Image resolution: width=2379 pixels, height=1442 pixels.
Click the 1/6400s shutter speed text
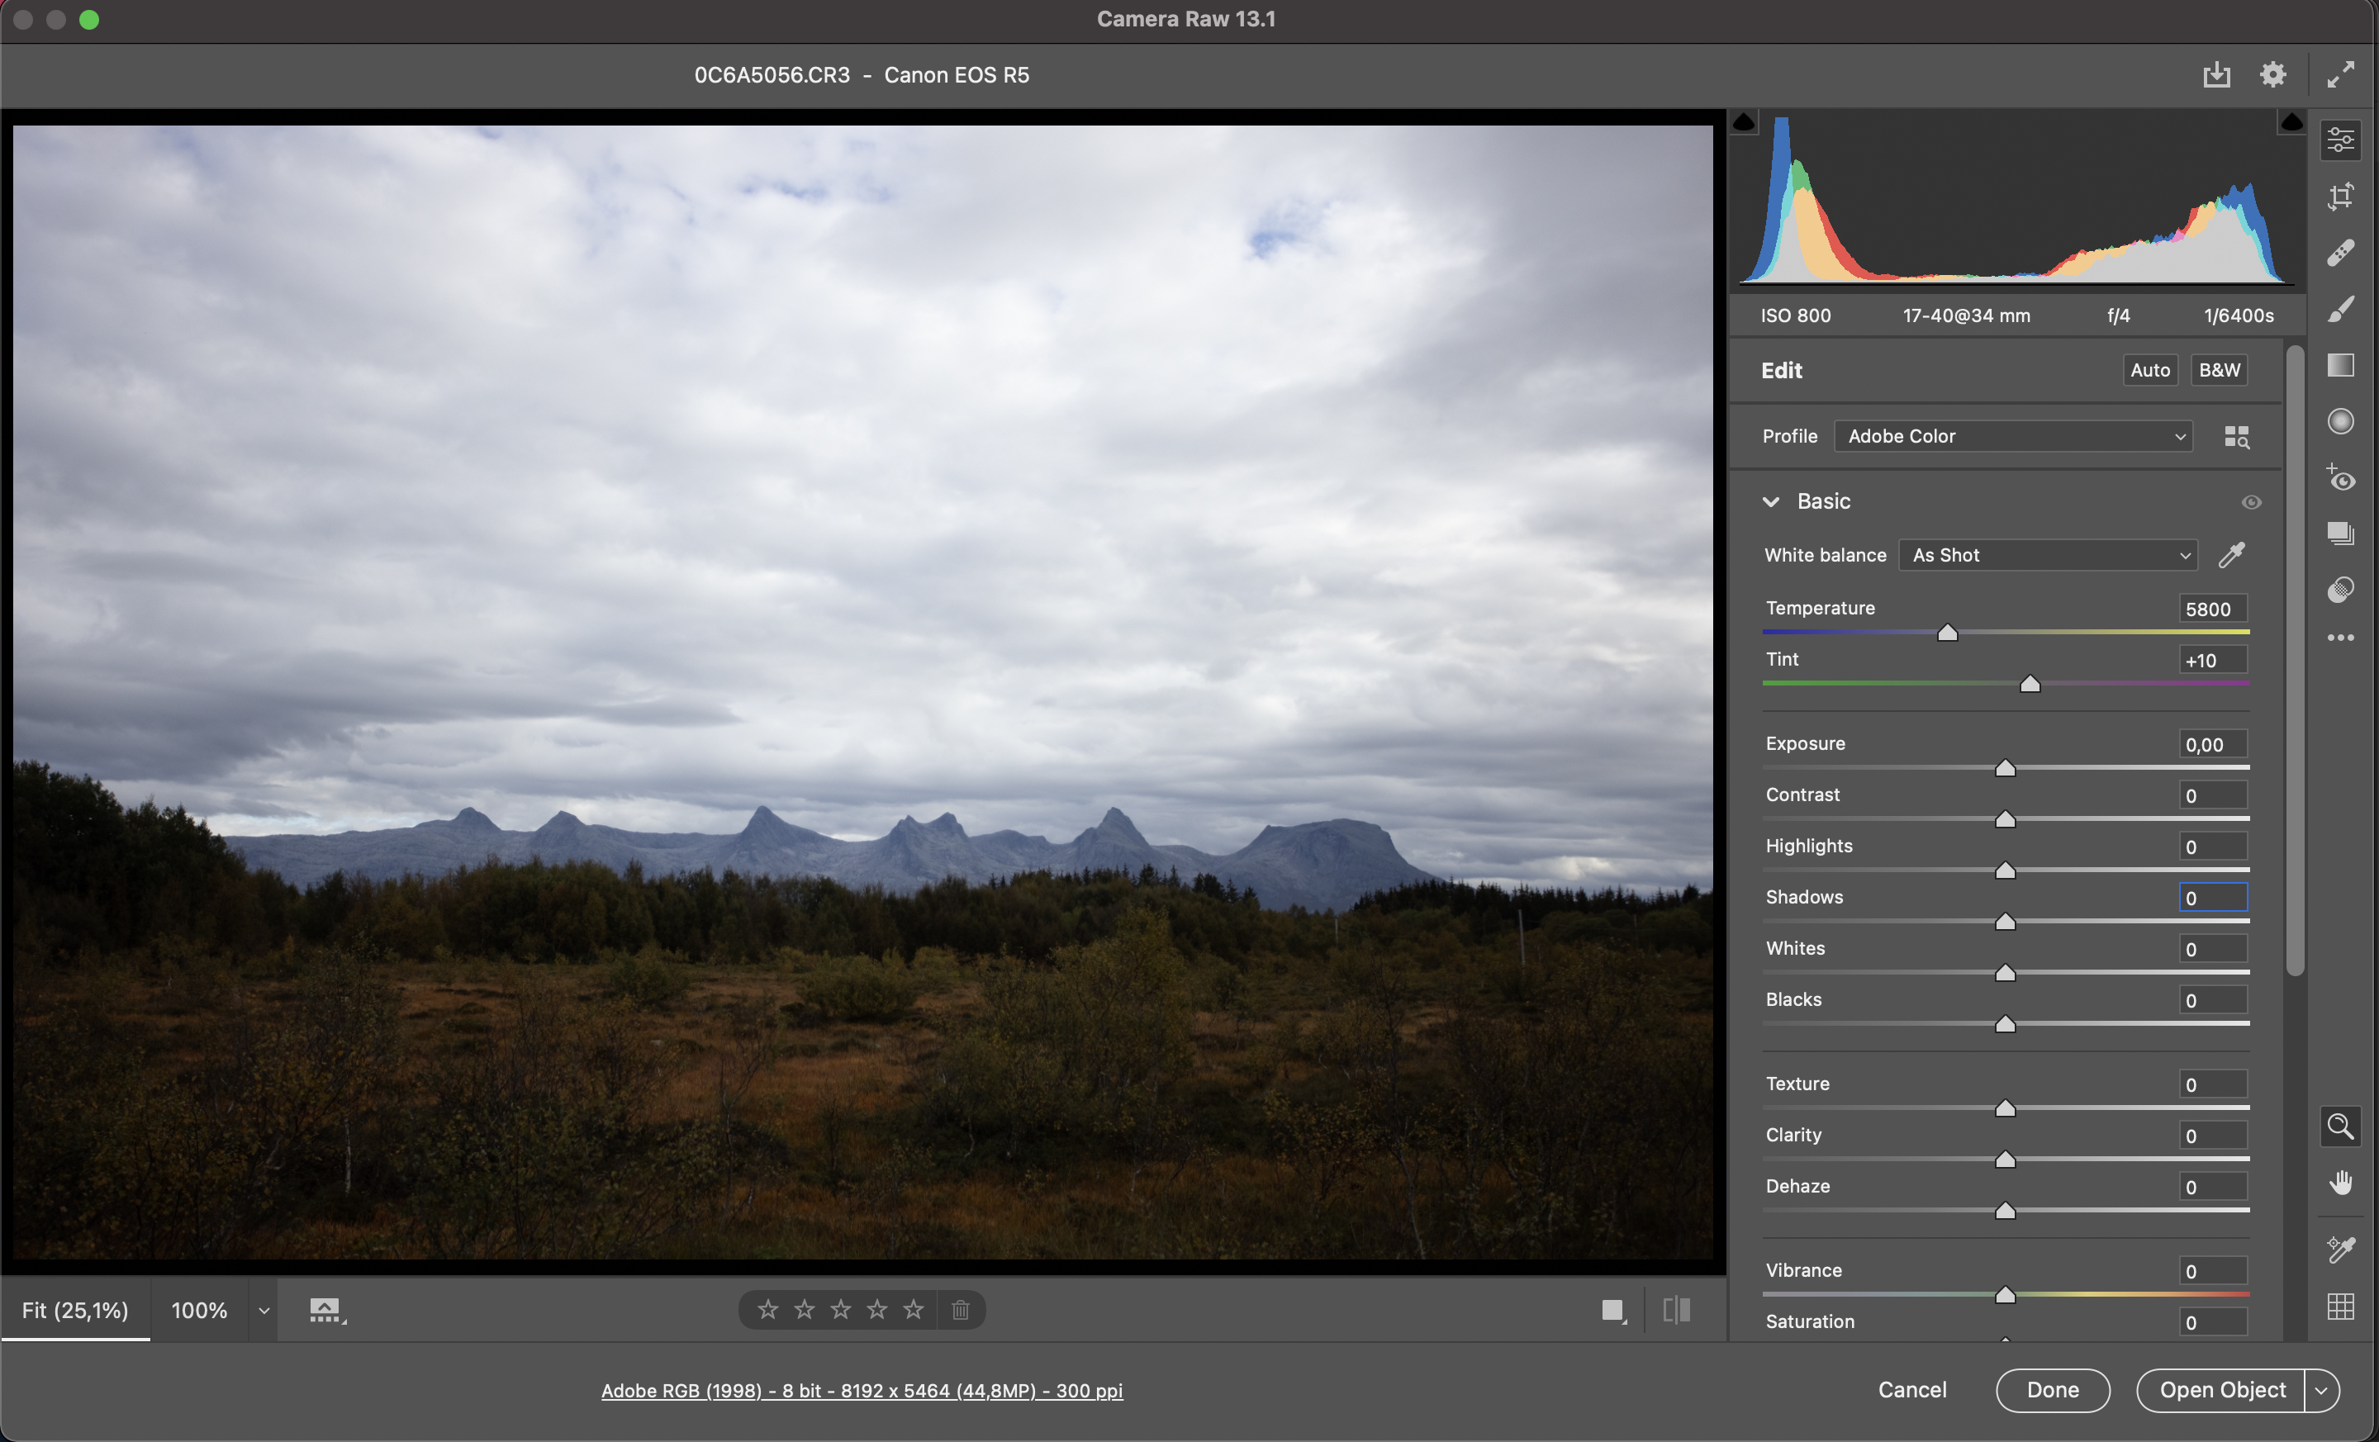tap(2238, 315)
